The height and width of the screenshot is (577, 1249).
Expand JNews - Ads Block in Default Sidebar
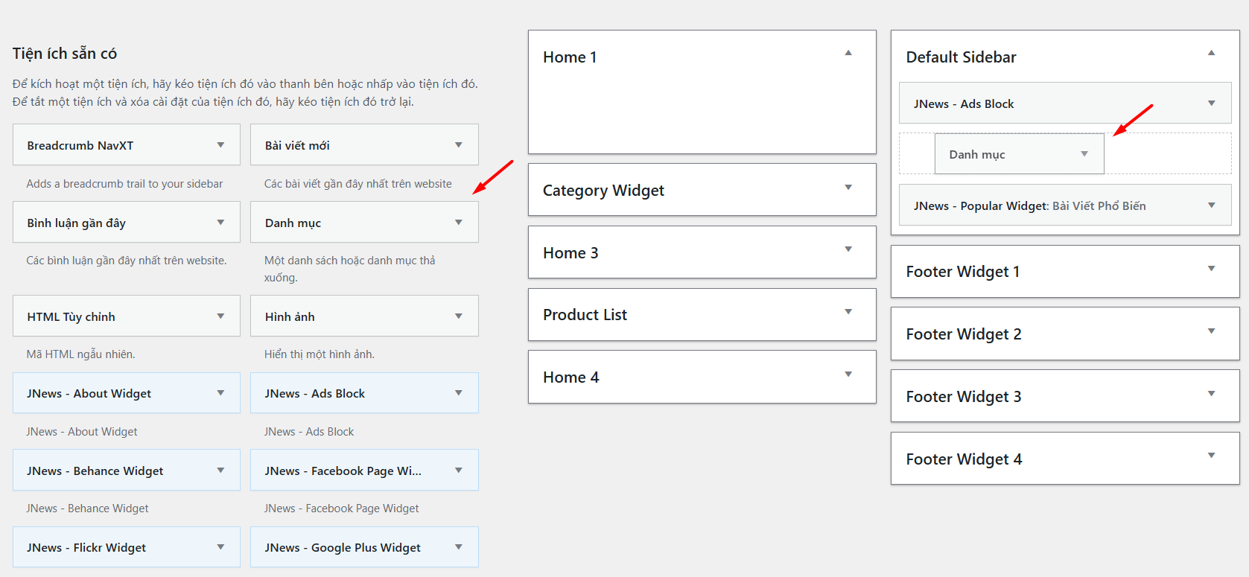(x=1212, y=103)
